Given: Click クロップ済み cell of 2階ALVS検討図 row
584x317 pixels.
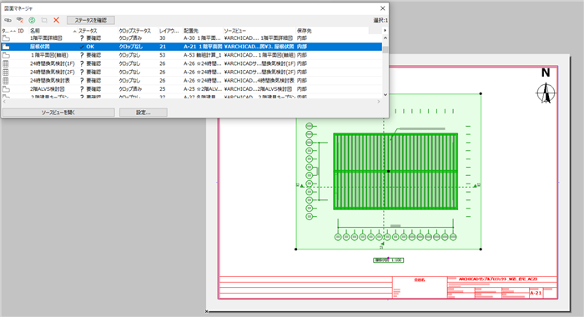Looking at the screenshot, I should tap(130, 89).
